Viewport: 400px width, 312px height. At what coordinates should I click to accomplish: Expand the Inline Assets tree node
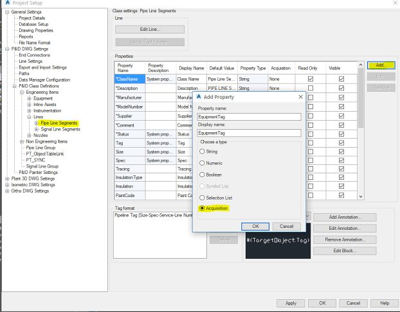29,105
